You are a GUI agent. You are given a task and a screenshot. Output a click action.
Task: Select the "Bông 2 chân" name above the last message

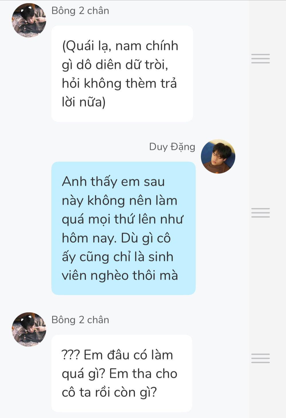click(80, 320)
